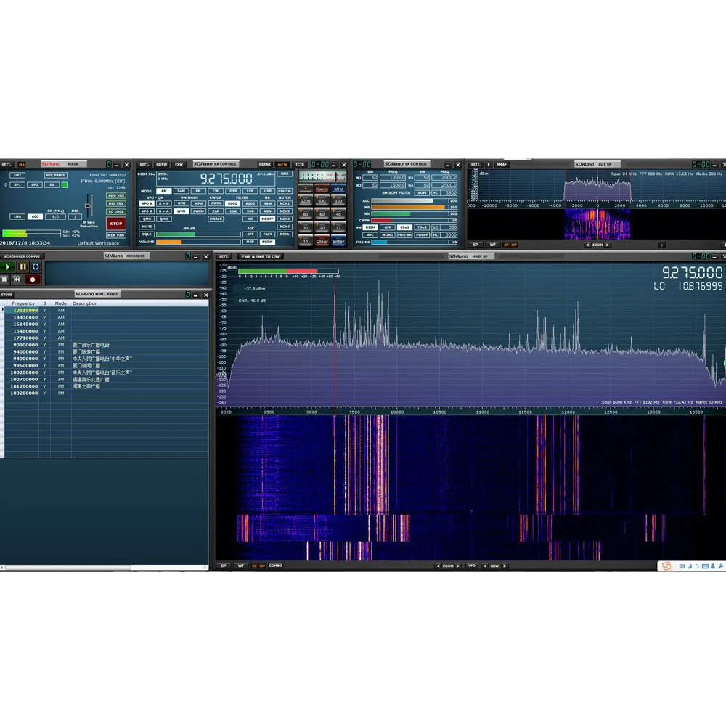The width and height of the screenshot is (726, 726).
Task: Open Sogou soft keyboard icon
Action: tap(705, 566)
